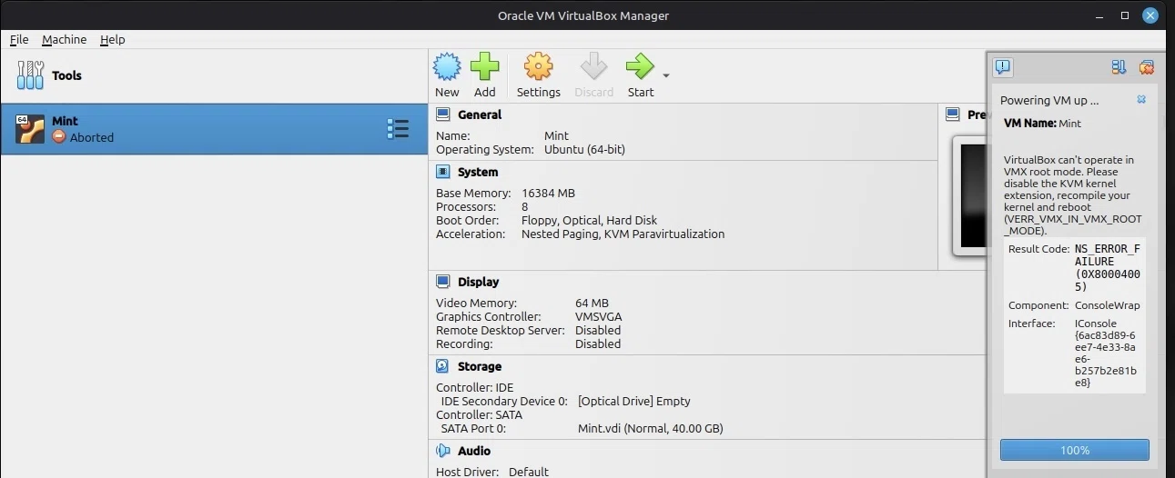Click the Video Memory 64 MB value
This screenshot has height=478, width=1175.
tap(592, 304)
